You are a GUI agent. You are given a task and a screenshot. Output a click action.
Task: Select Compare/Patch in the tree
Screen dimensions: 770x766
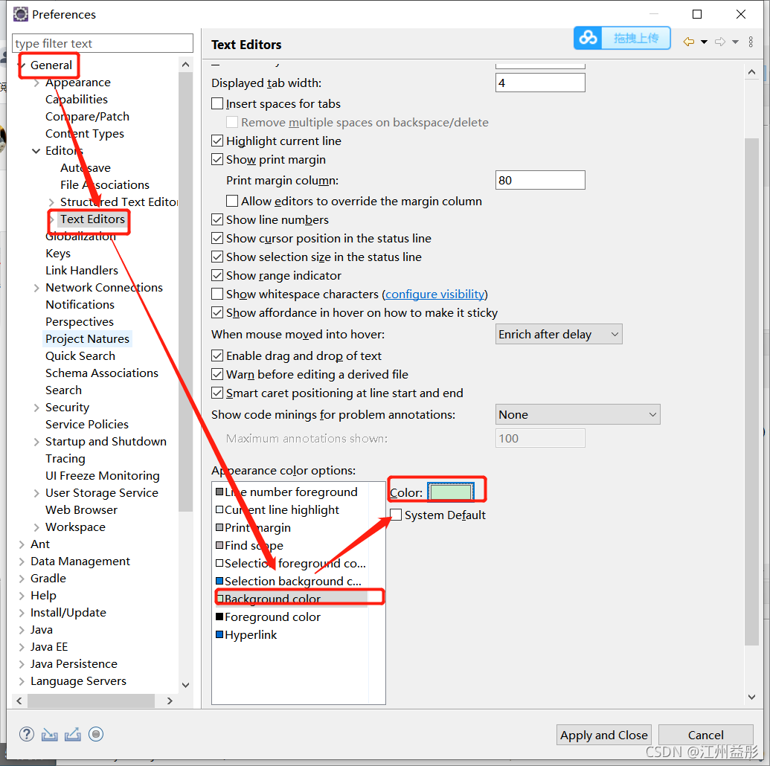coord(87,116)
